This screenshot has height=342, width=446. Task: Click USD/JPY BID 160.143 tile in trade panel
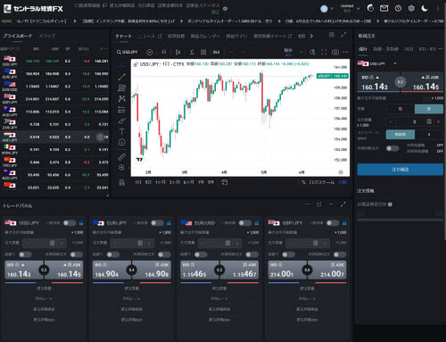[x=24, y=271]
